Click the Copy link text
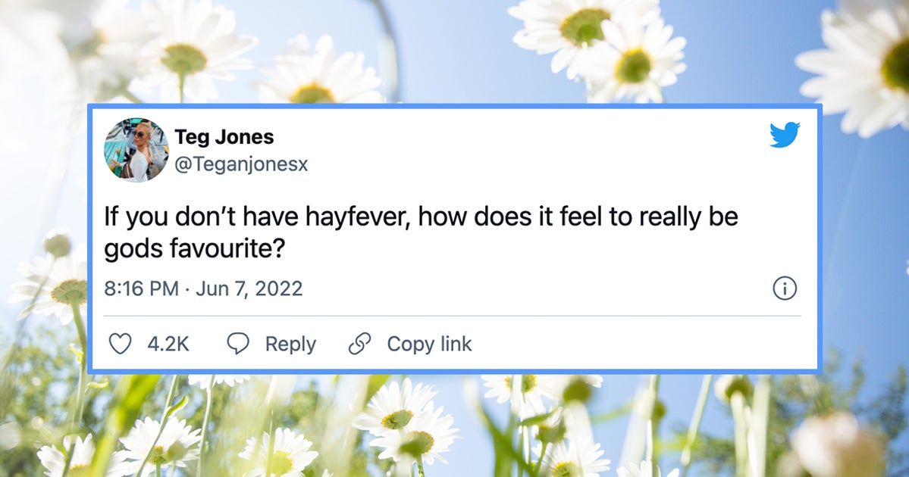 [x=429, y=344]
